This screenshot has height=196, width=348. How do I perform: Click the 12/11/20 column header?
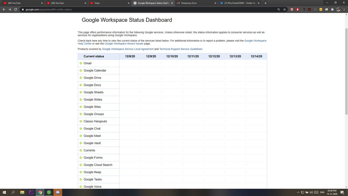point(193,56)
